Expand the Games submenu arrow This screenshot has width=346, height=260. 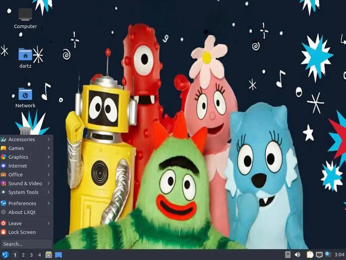click(49, 148)
